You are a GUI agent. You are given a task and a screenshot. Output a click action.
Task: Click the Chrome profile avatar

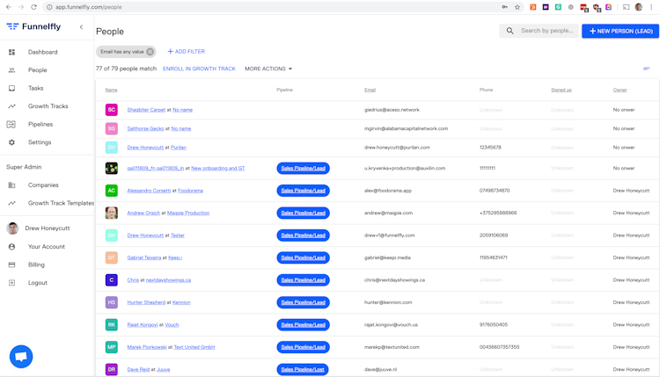point(639,7)
